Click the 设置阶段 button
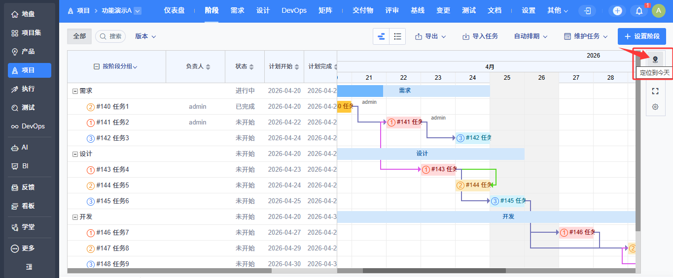The width and height of the screenshot is (673, 278). point(641,36)
